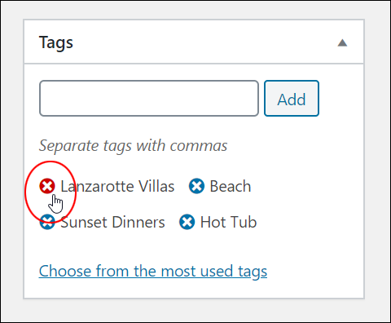The height and width of the screenshot is (323, 391).
Task: Toggle the Tags box using its header arrow
Action: [x=342, y=43]
